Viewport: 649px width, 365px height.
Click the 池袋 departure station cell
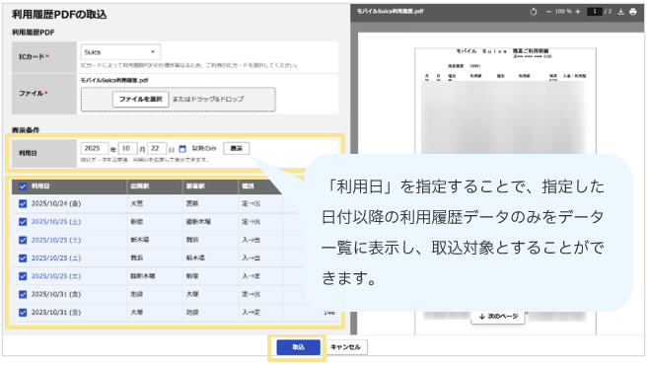click(x=136, y=294)
